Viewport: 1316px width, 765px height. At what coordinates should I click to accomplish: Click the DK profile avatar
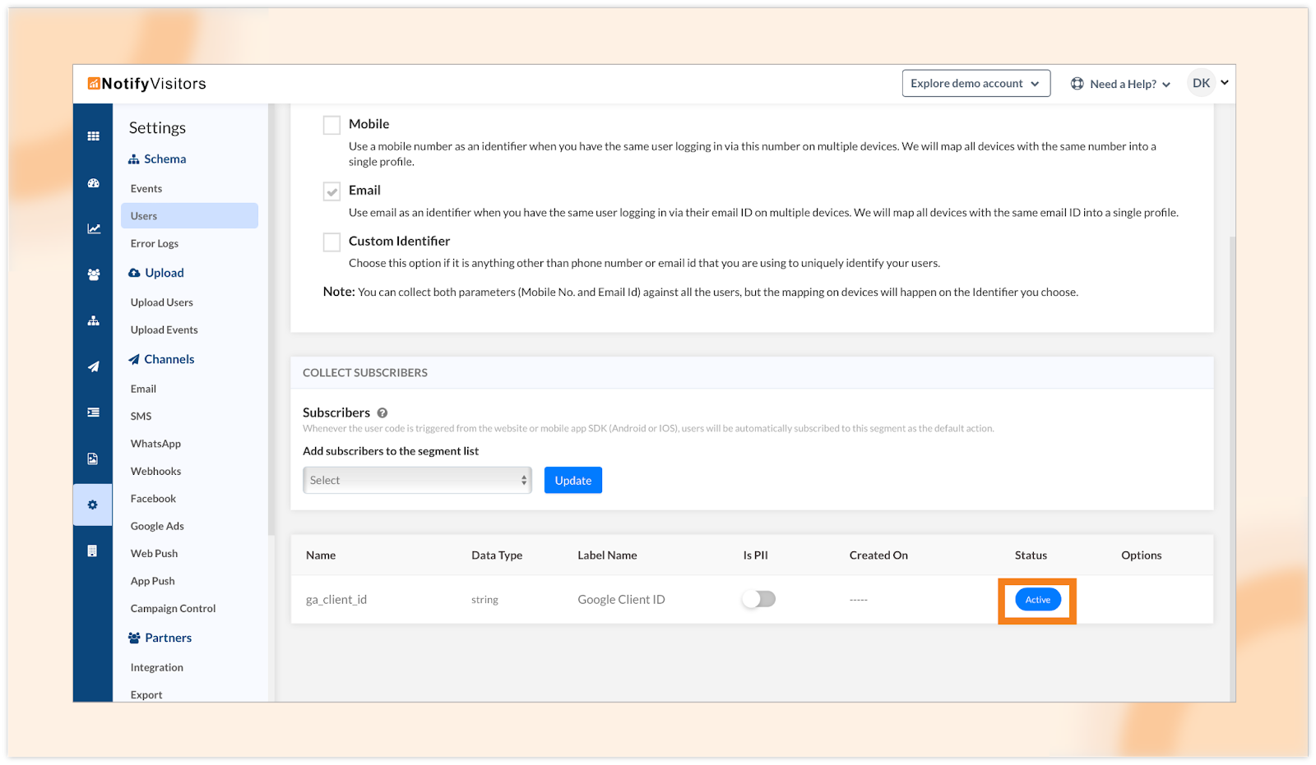[x=1201, y=83]
